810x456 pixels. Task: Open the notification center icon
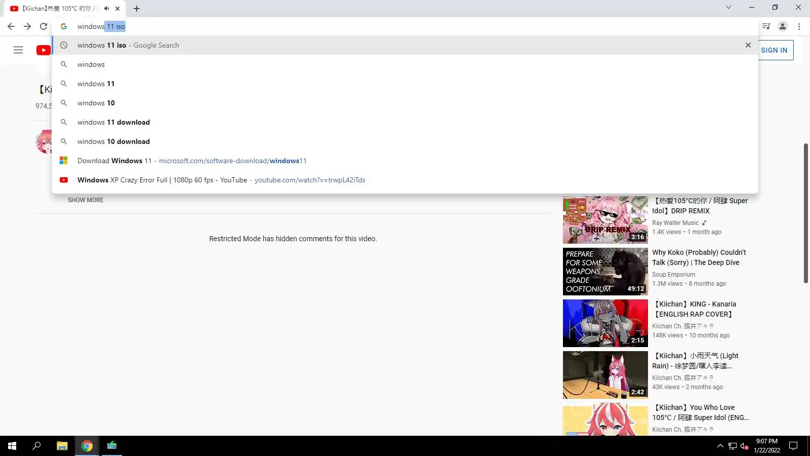[x=793, y=446]
